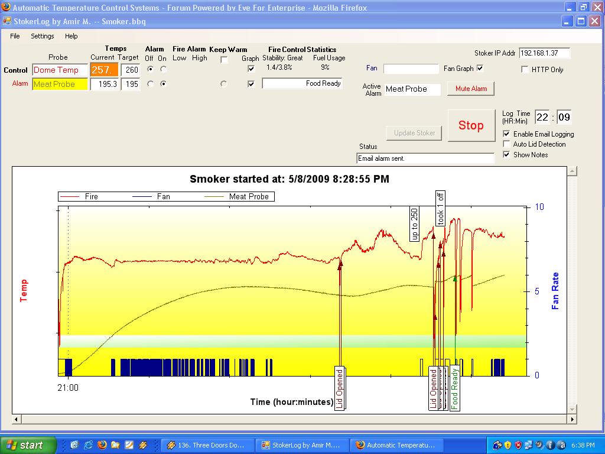Disable the Fan Graph checkbox
Screen dimensions: 605x454
480,69
